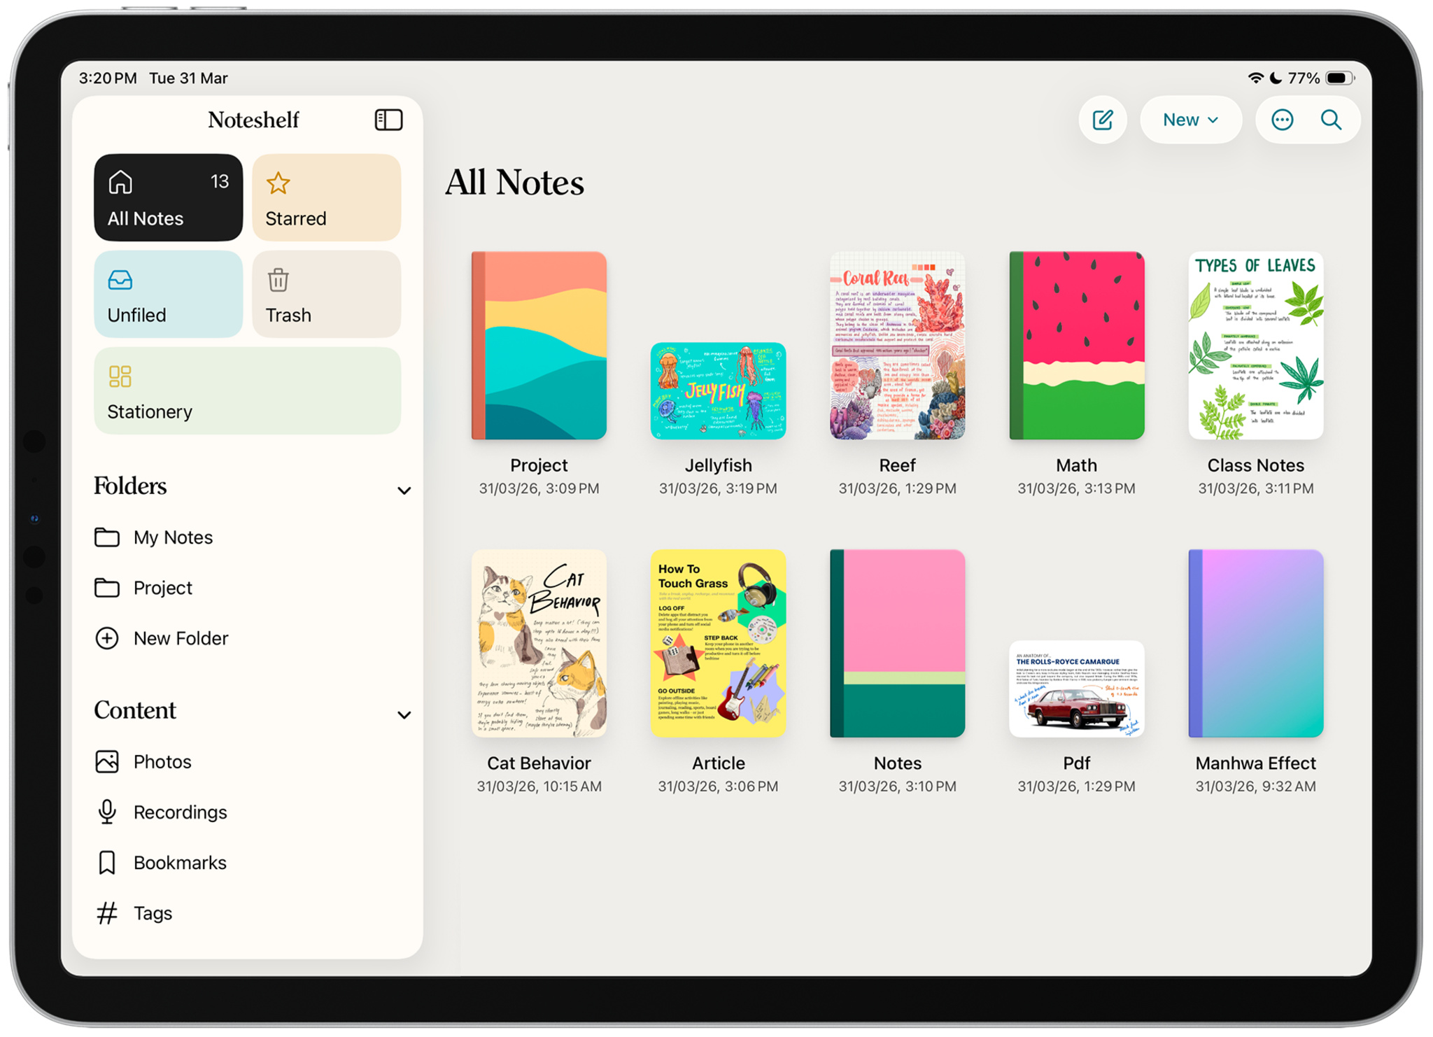Click the folder icon beside Project
Screen dimensions: 1433x1037
pos(107,588)
